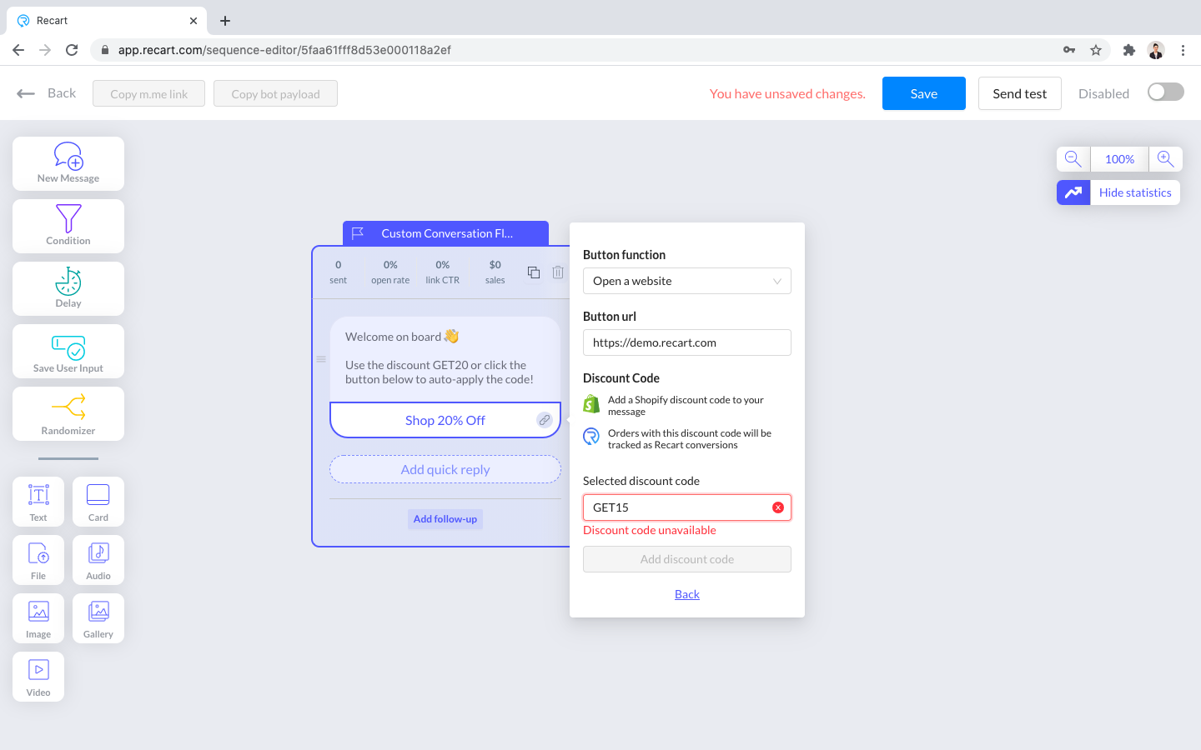Open the Chrome profile avatar
This screenshot has height=750, width=1201.
pos(1156,50)
